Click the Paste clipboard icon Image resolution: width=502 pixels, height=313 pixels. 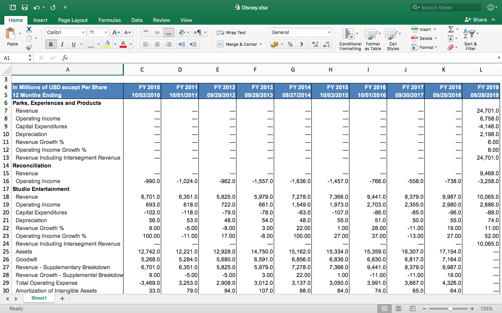click(11, 34)
